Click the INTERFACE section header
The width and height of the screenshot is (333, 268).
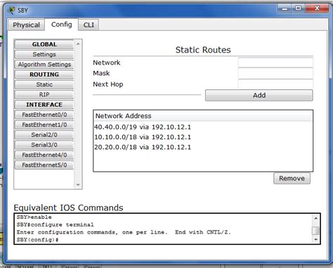pos(44,105)
